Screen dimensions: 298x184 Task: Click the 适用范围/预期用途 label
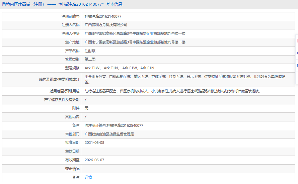point(64,91)
